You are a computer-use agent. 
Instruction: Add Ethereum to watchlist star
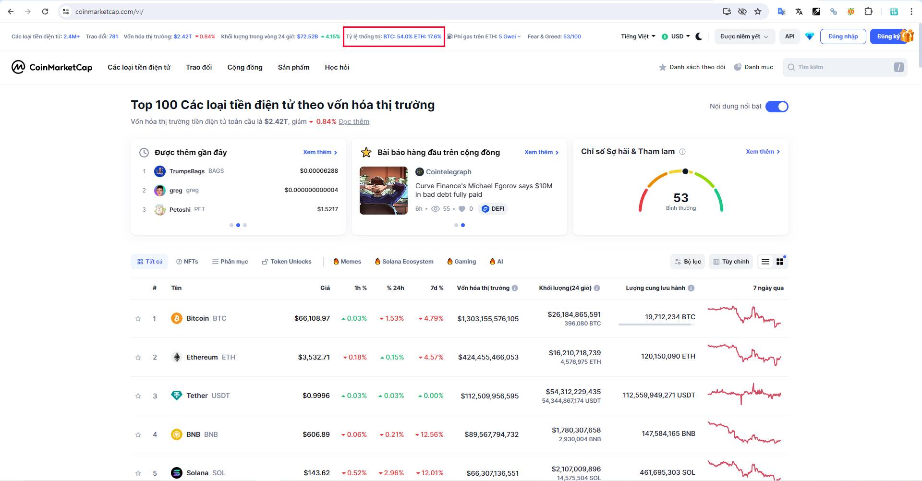tap(138, 358)
